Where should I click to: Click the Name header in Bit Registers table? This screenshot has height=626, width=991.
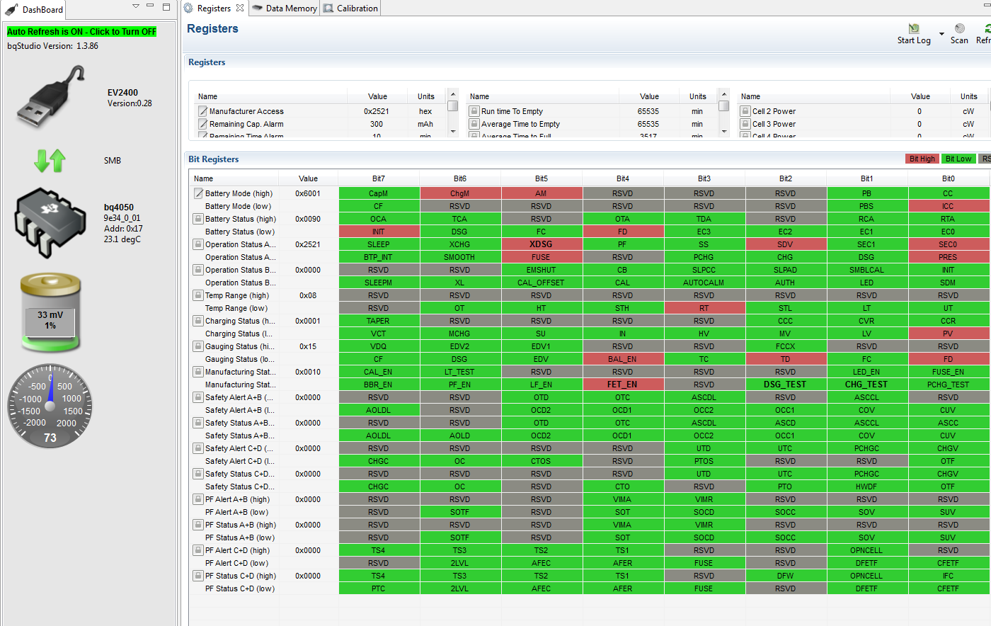(x=234, y=178)
